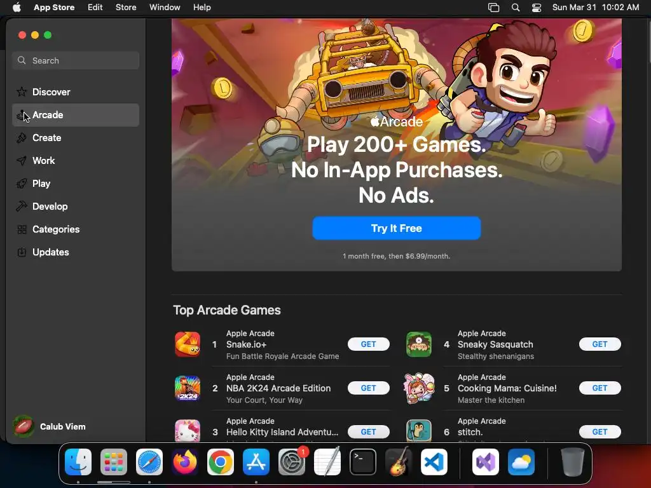Open the Help menu

coord(202,8)
